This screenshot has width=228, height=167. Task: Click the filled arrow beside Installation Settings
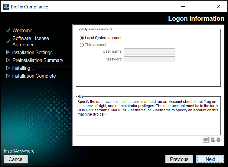(x=8, y=52)
